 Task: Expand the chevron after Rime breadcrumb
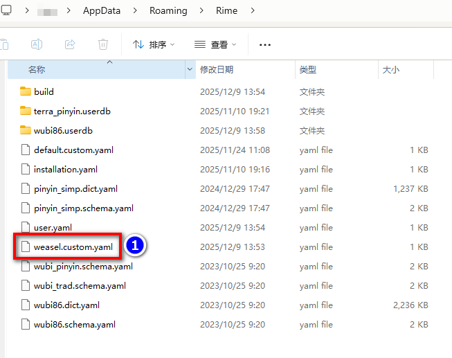click(x=253, y=10)
